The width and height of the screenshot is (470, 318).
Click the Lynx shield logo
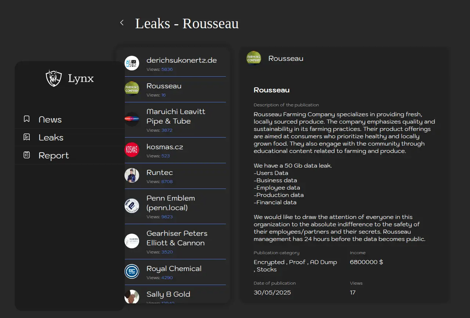pos(54,78)
